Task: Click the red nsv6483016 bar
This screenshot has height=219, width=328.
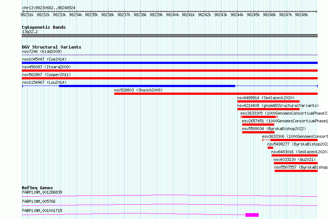Action: click(294, 155)
